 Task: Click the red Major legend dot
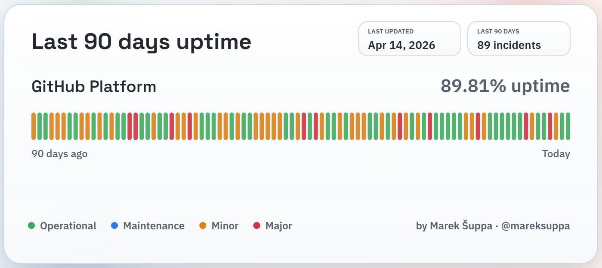pyautogui.click(x=256, y=225)
